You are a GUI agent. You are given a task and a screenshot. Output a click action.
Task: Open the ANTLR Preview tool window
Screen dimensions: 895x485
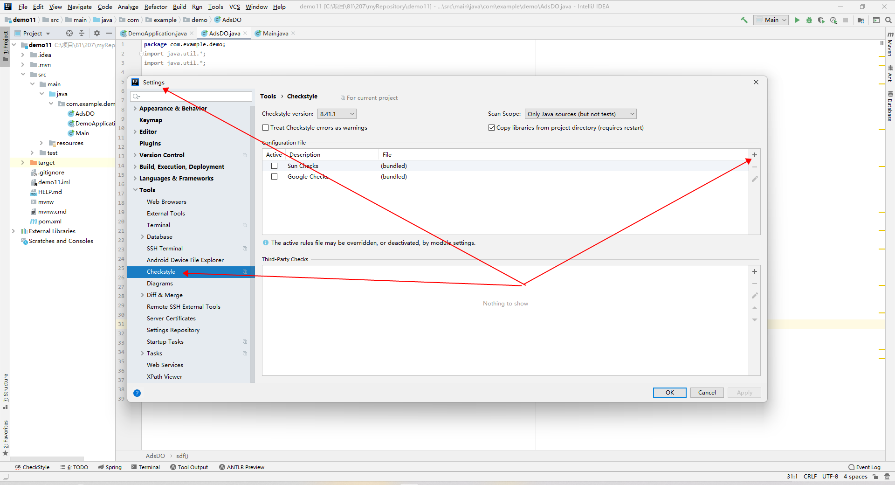[241, 467]
